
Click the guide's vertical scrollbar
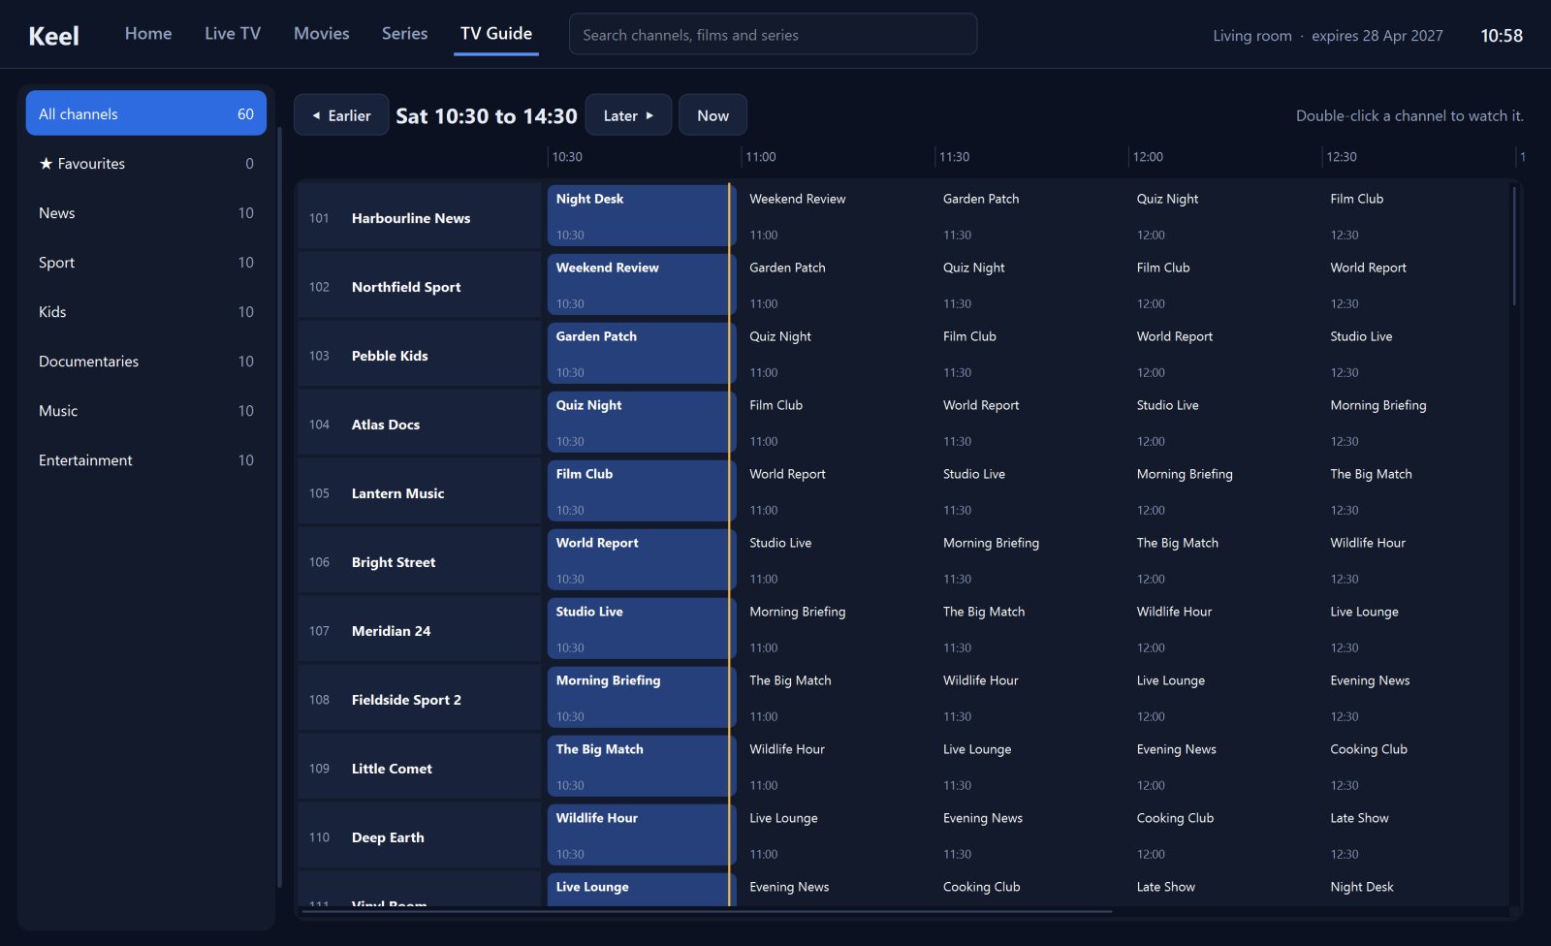coord(1514,246)
